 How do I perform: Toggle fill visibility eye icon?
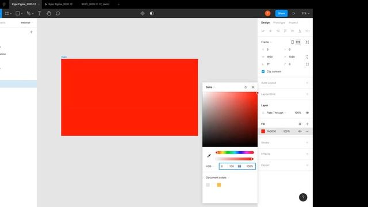tap(300, 132)
